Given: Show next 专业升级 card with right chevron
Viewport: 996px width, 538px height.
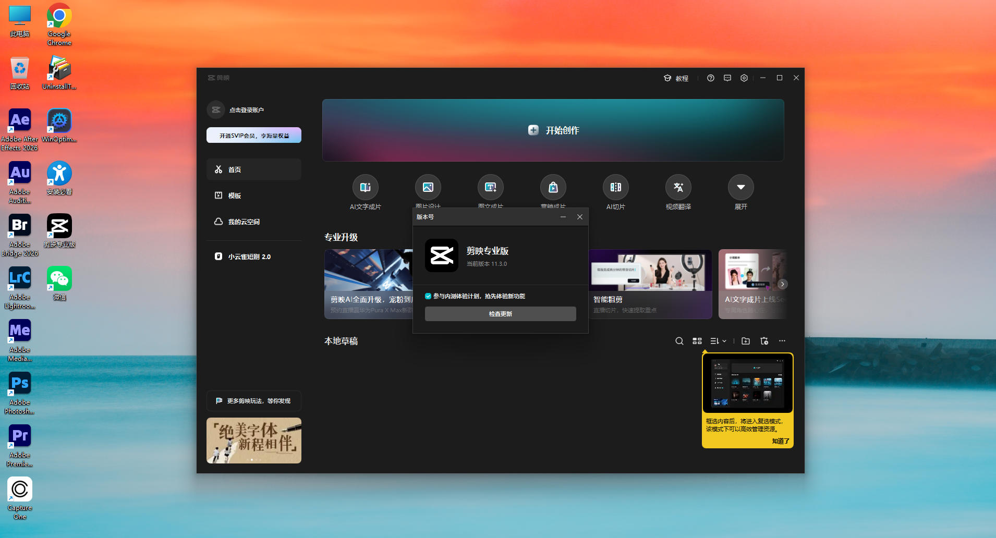Looking at the screenshot, I should point(782,284).
